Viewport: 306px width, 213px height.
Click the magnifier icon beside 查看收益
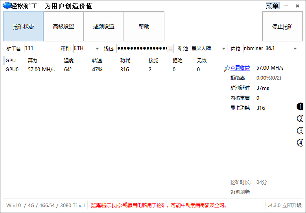coord(227,69)
